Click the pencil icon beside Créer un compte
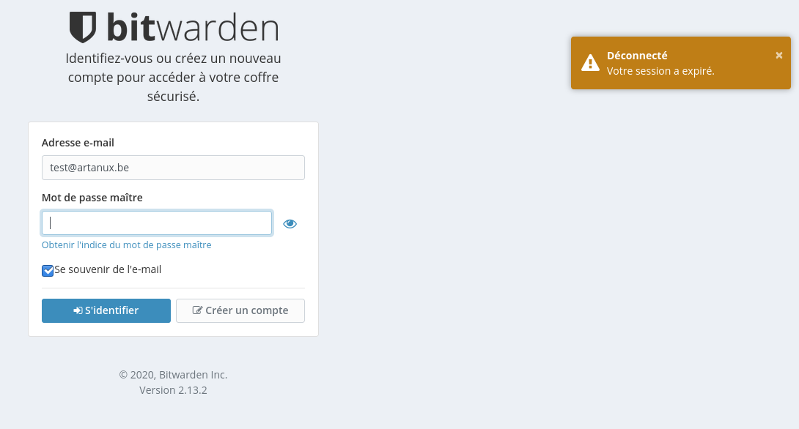The height and width of the screenshot is (429, 799). point(197,310)
